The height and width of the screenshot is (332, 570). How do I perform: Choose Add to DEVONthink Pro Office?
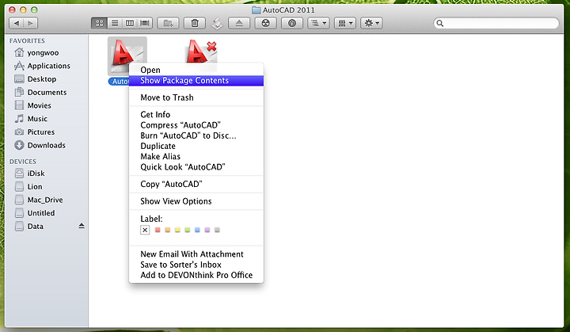[196, 275]
